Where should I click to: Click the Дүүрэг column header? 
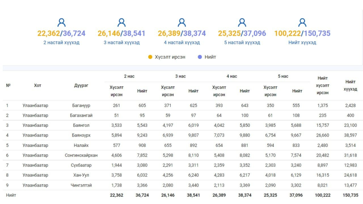(x=81, y=85)
